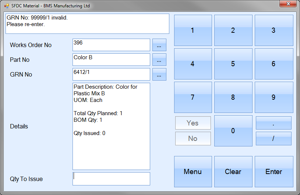Click the Details label
Viewport: 300px width, 195px height.
click(x=19, y=126)
